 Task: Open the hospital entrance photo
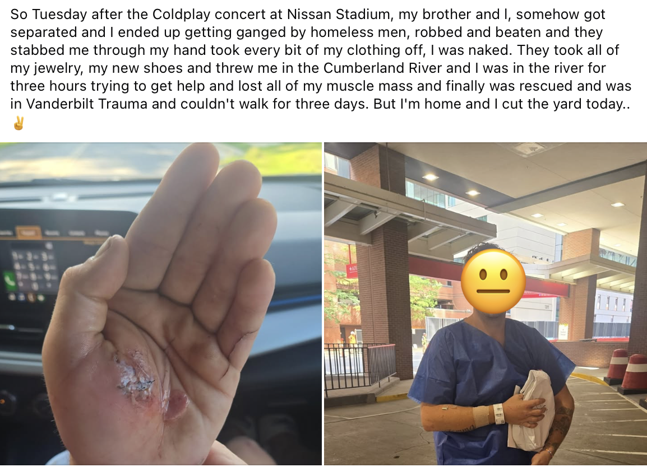coord(486,304)
